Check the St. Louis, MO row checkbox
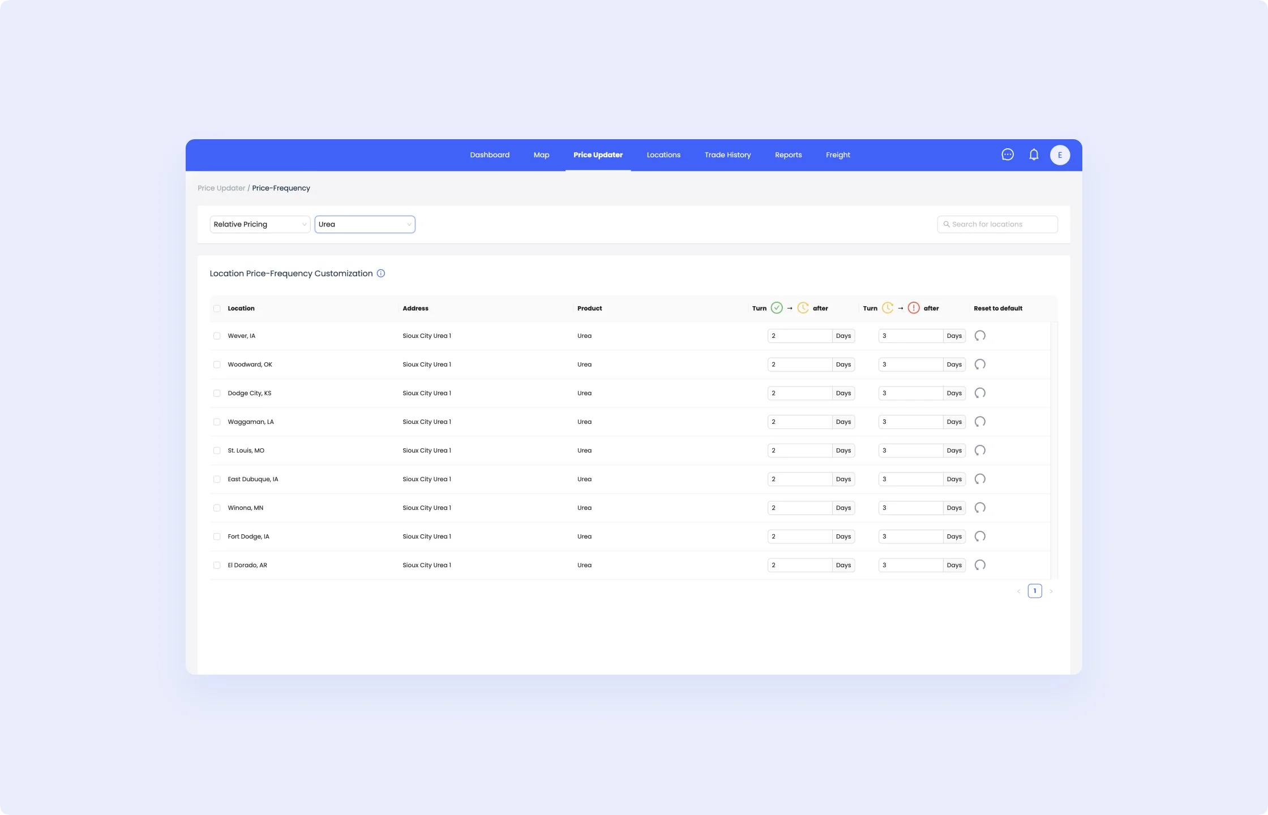The image size is (1268, 815). click(x=217, y=451)
